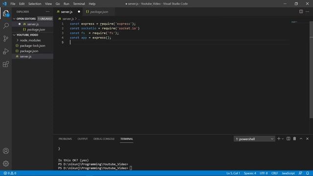Open the Accounts menu icon
Screen dimensions: 313x176
[x=6, y=151]
